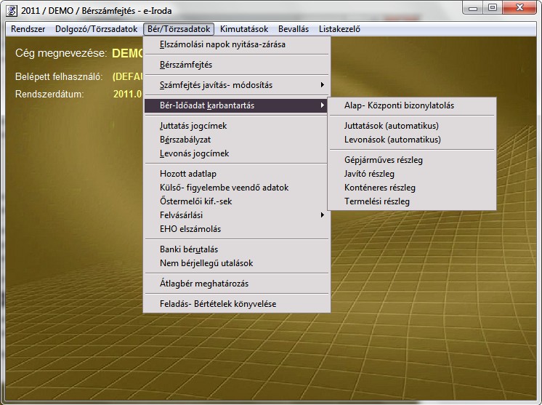Image resolution: width=542 pixels, height=405 pixels.
Task: Choose Juttatások (automatikus) item
Action: [392, 126]
